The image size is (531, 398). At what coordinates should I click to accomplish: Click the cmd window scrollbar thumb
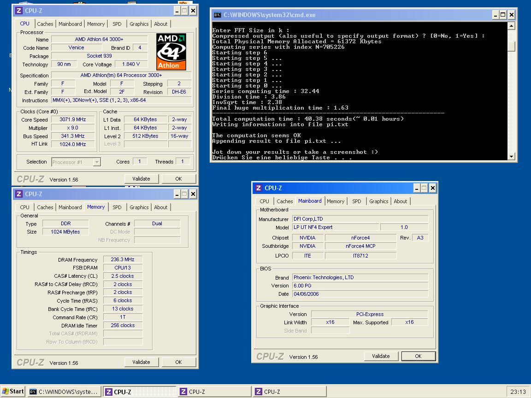[512, 47]
